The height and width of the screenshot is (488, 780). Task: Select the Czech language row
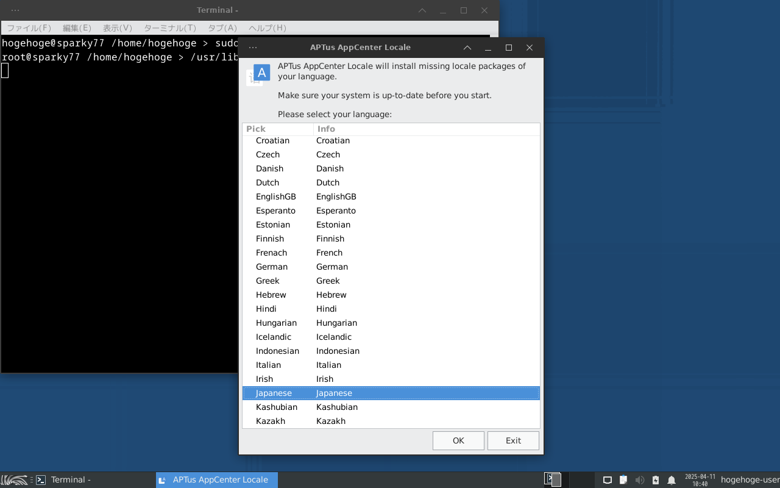tap(391, 154)
